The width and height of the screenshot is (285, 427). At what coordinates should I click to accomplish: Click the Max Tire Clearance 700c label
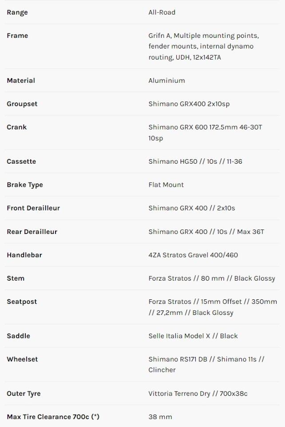point(53,417)
